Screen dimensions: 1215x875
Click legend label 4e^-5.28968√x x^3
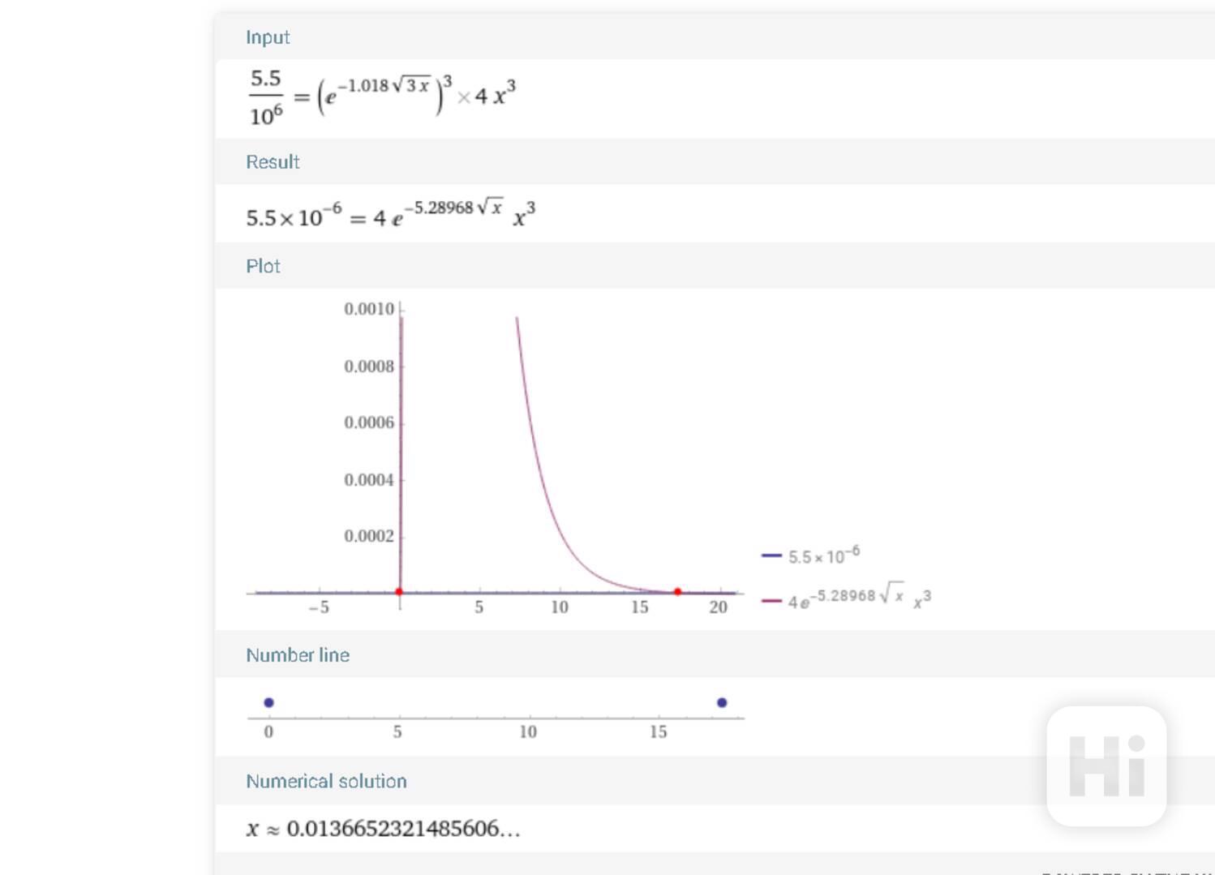pos(860,597)
